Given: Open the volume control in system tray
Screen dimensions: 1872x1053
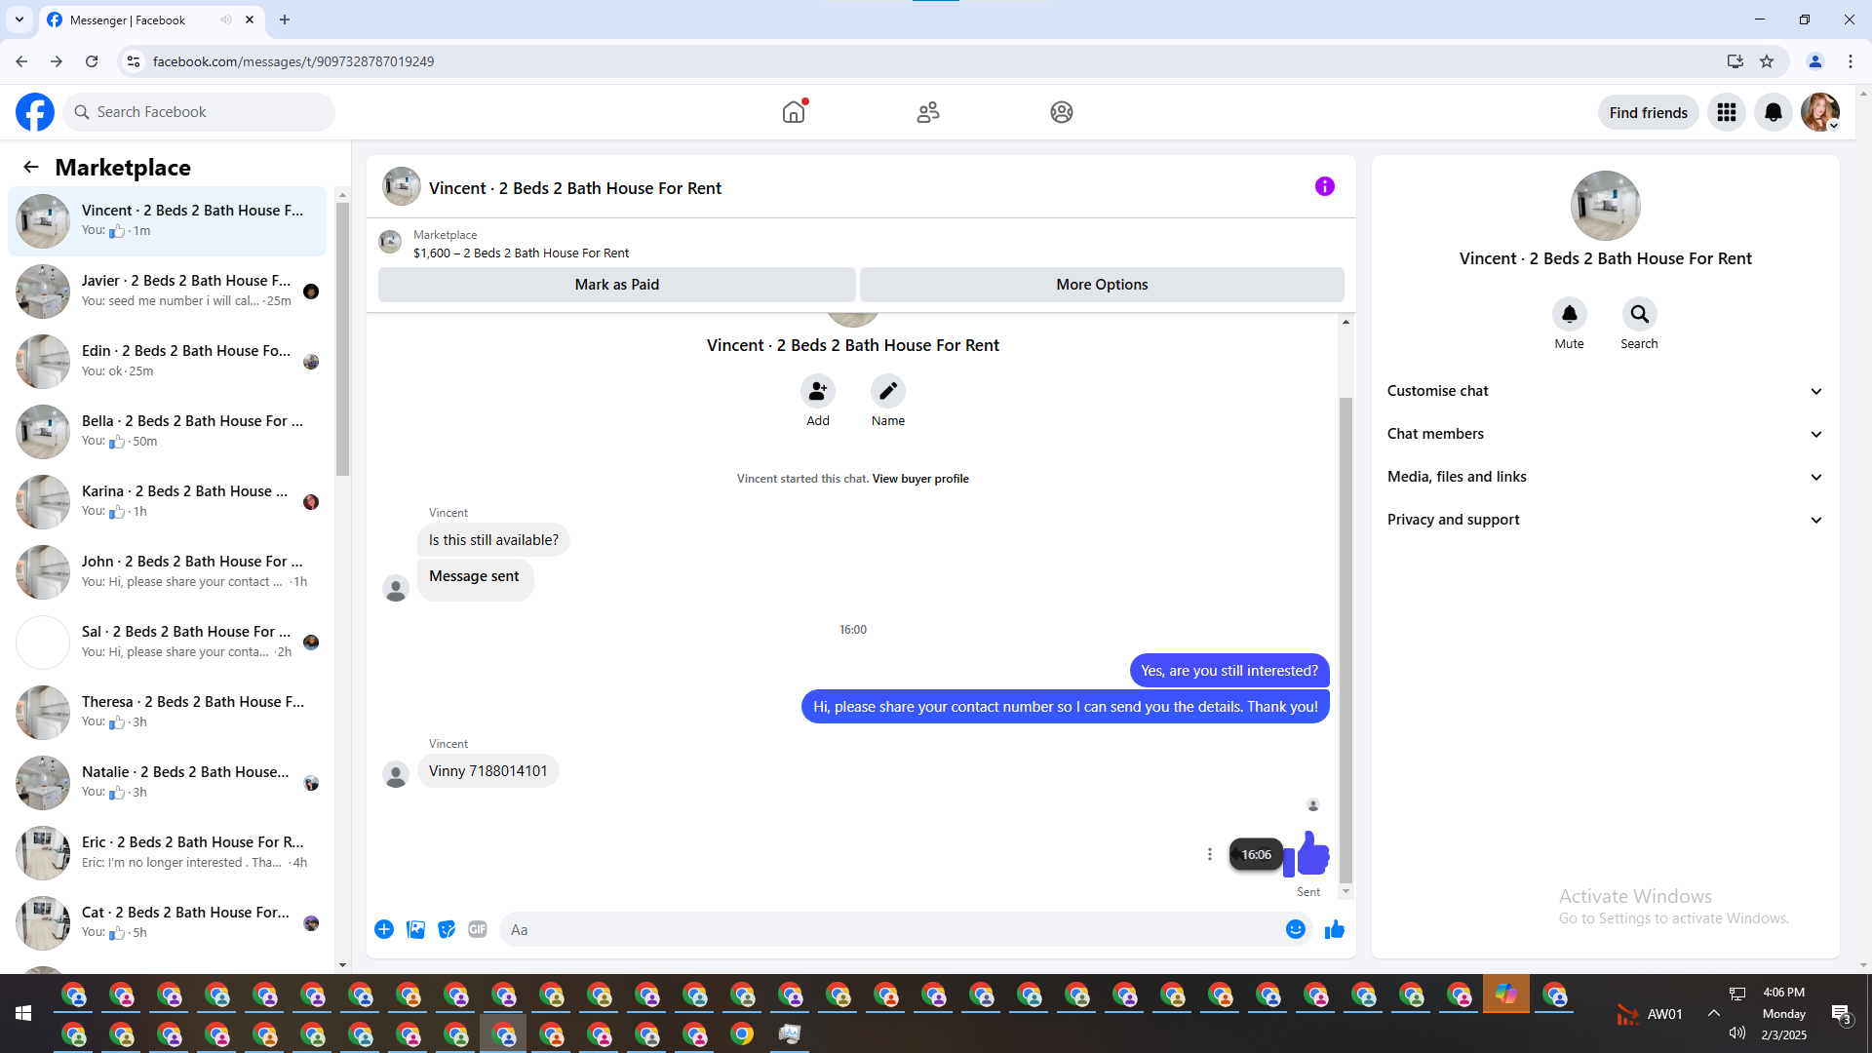Looking at the screenshot, I should coord(1737,1033).
